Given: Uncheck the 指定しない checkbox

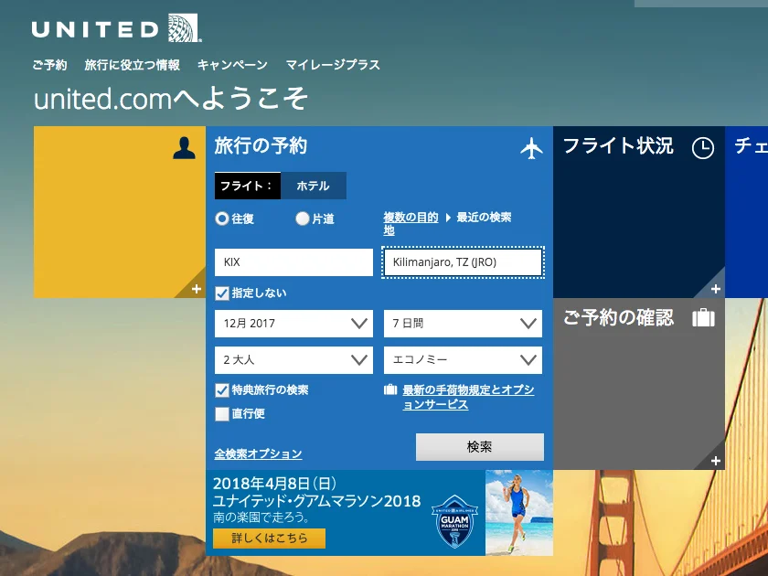Looking at the screenshot, I should [222, 293].
